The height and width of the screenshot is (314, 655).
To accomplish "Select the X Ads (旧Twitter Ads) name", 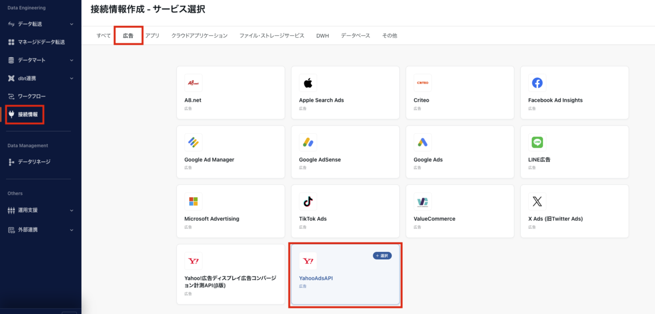I will click(x=556, y=219).
